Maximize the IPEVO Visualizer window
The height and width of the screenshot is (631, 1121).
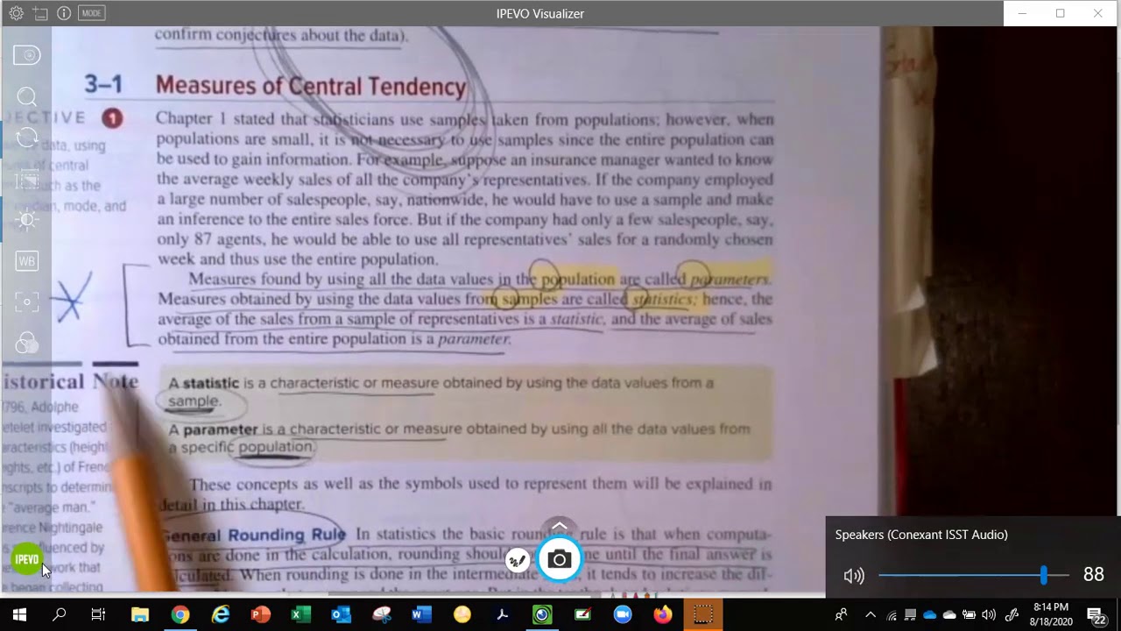tap(1060, 13)
